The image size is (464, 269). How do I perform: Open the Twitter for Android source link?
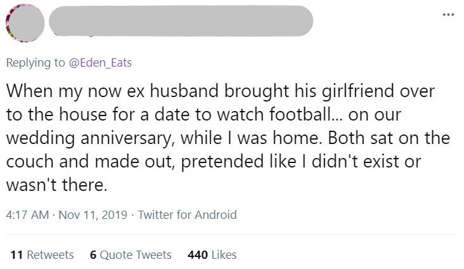(x=187, y=215)
